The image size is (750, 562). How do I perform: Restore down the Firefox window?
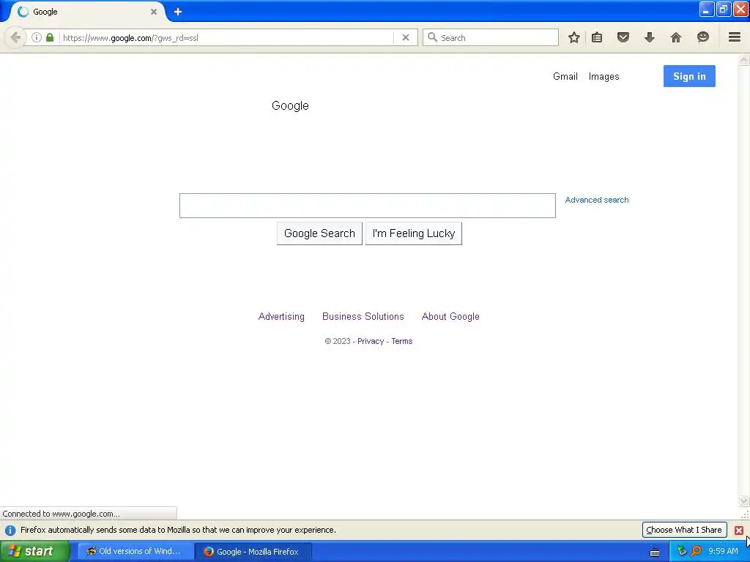(723, 10)
